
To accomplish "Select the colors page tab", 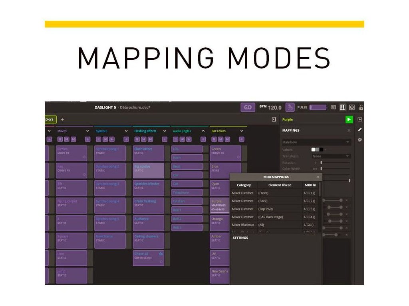I will click(50, 120).
